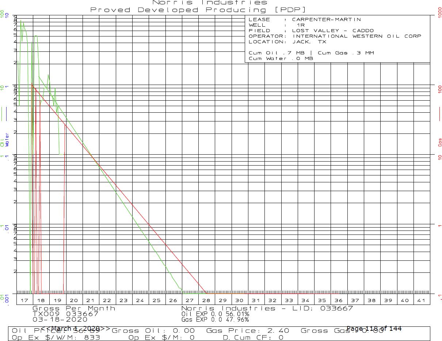Select the OPERATOR International Western Oil Corp line
Screen dimensions: 442x341
pos(335,36)
